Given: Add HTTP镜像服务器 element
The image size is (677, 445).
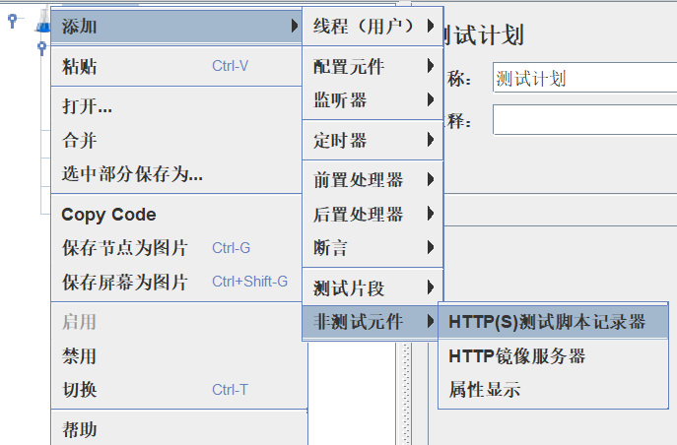Looking at the screenshot, I should [x=553, y=356].
